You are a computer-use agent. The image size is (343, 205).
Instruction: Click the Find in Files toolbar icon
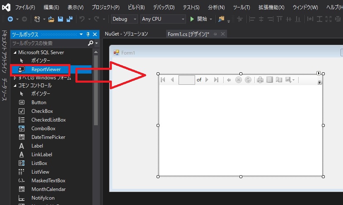tap(221, 19)
